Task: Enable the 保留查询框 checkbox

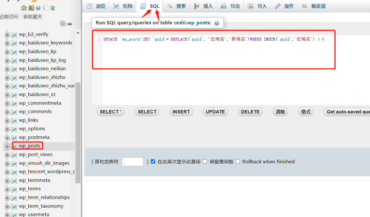Action: pos(205,162)
